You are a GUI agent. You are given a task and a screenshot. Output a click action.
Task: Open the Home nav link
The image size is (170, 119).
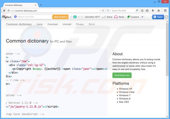[x=40, y=24]
